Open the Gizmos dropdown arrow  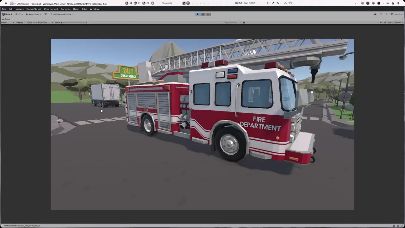click(403, 22)
